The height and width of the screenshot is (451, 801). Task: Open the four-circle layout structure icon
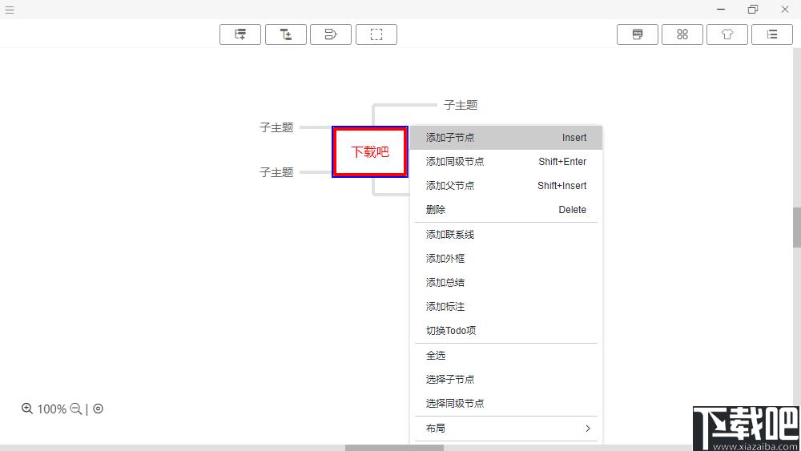pos(682,34)
